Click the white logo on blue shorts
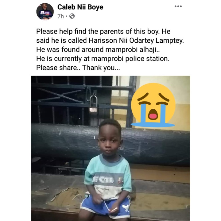The height and width of the screenshot is (221, 221). pos(126,208)
